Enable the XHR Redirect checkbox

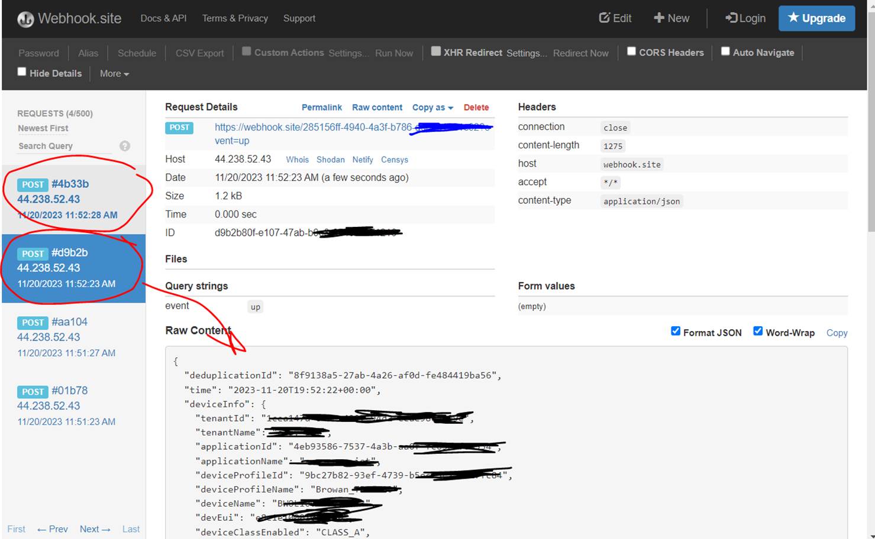pos(436,51)
